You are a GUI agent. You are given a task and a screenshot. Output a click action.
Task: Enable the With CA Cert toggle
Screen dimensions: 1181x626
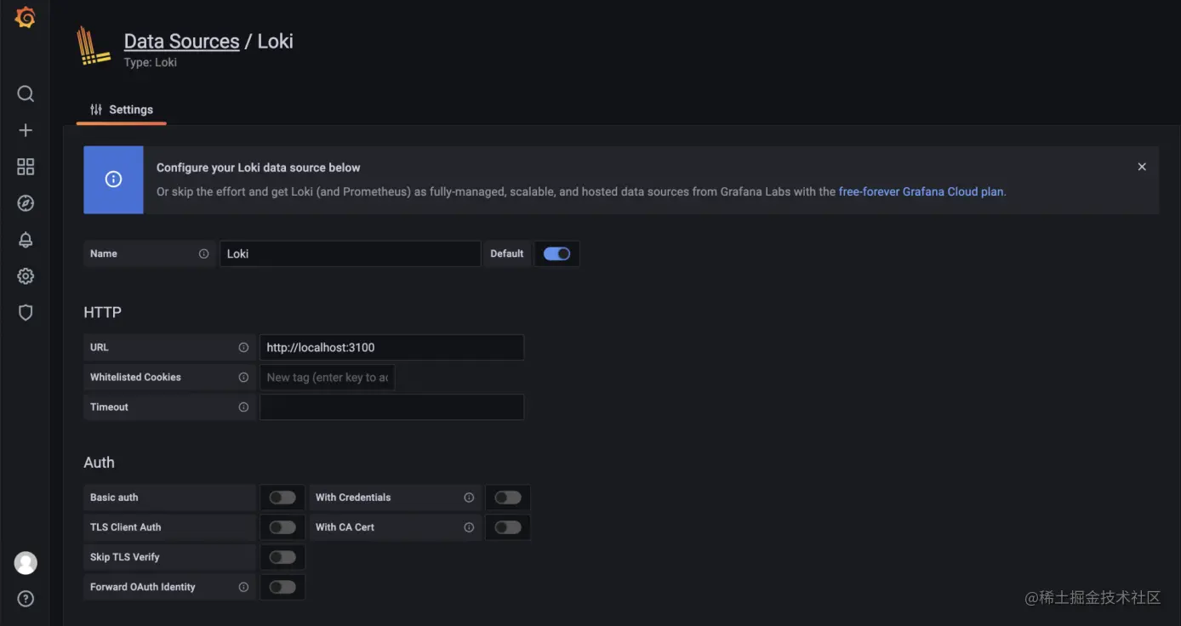508,527
